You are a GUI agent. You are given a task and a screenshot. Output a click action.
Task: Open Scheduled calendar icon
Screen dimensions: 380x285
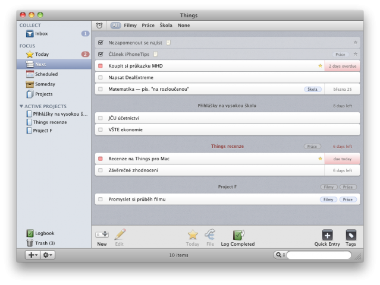pyautogui.click(x=30, y=74)
